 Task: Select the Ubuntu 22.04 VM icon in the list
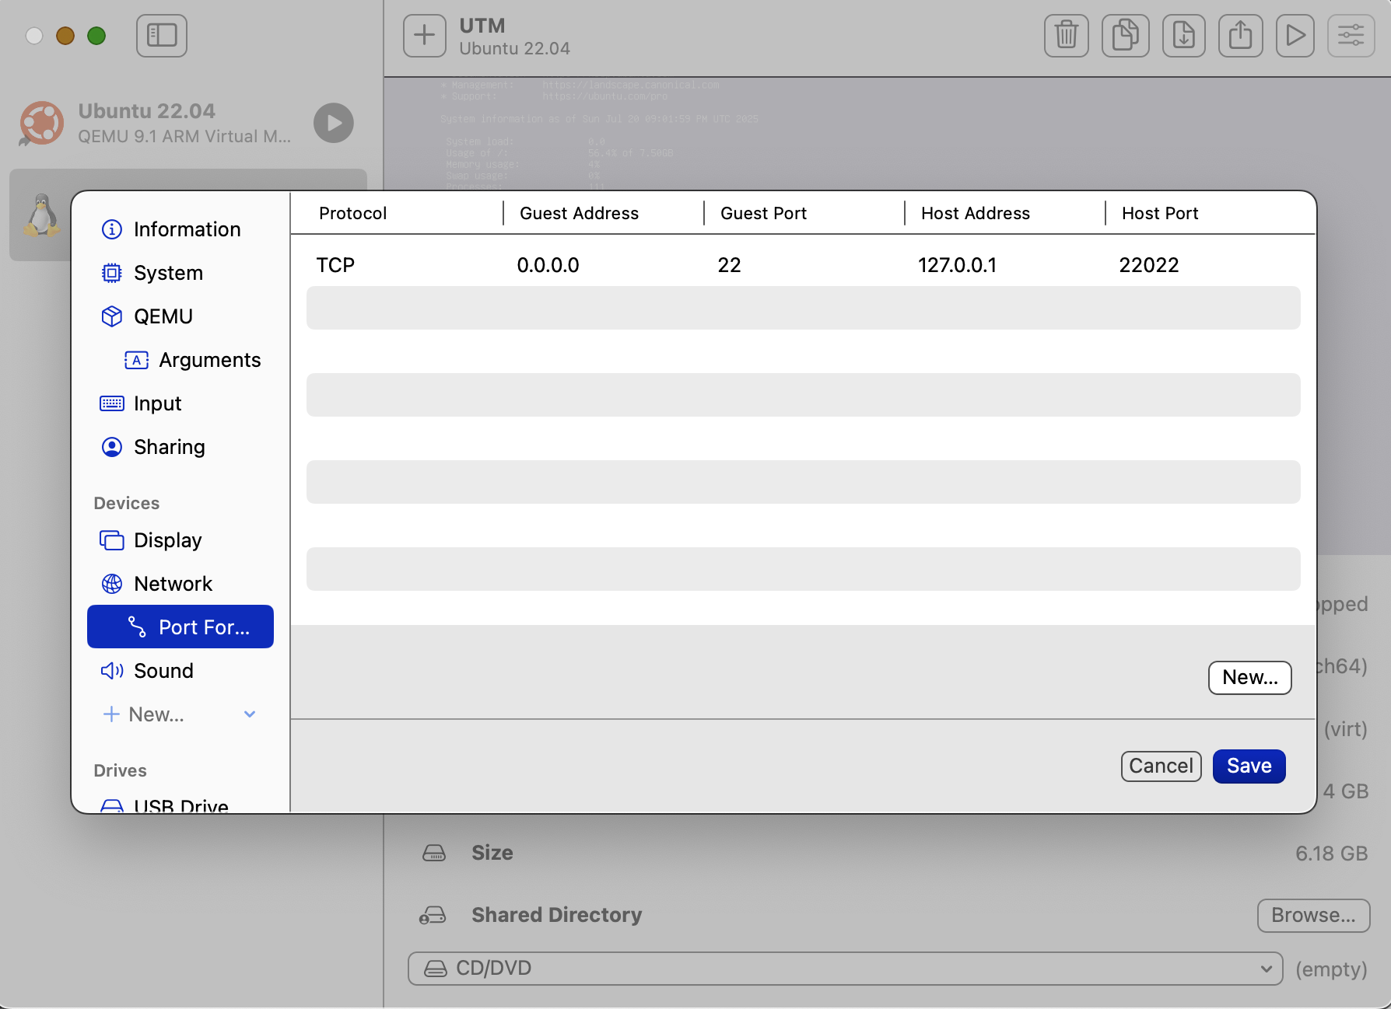pos(42,123)
